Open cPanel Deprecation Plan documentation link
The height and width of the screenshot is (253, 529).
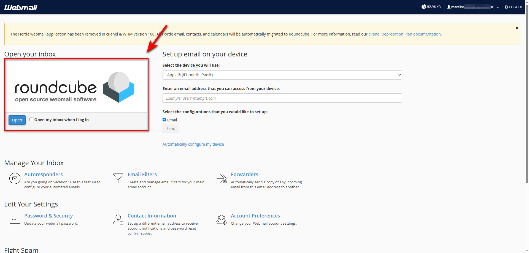(x=404, y=34)
